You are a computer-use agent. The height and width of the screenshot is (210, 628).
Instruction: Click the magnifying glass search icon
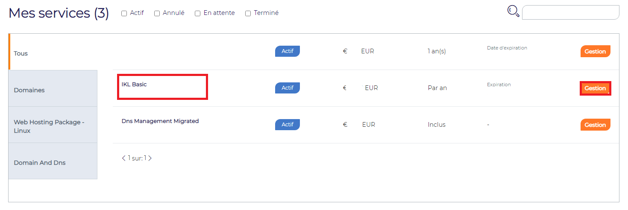click(x=513, y=11)
